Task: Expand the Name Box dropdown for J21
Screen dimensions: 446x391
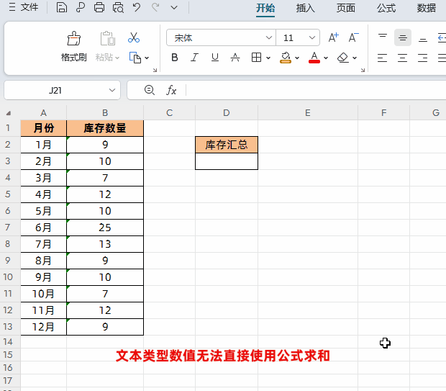Action: 112,90
